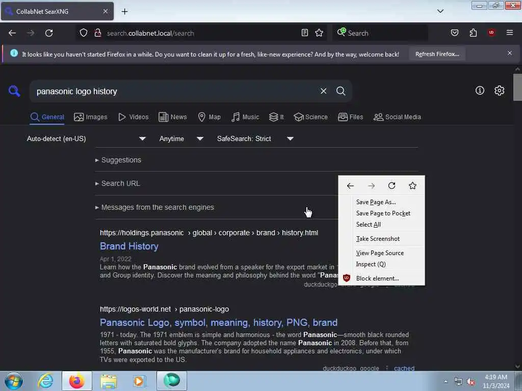Open the SafeSearch: Strict dropdown
The height and width of the screenshot is (391, 522).
point(255,138)
